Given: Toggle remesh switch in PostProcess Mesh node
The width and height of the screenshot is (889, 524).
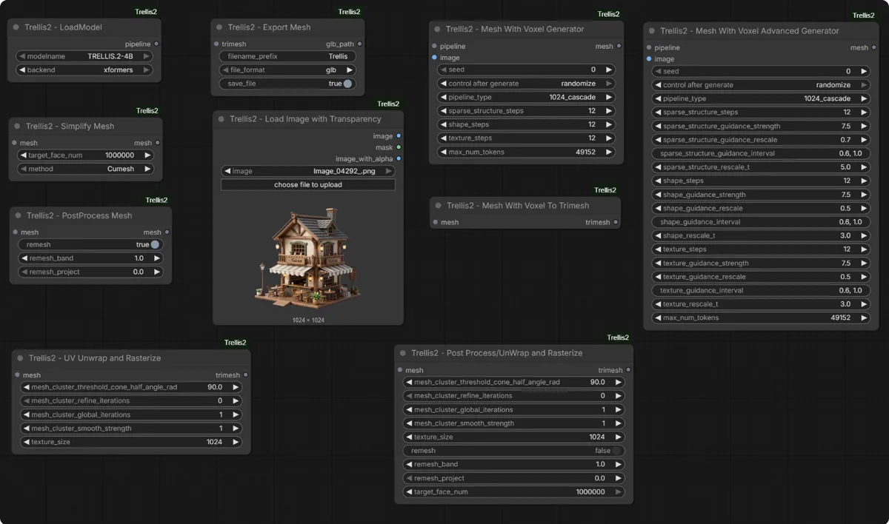Looking at the screenshot, I should (x=155, y=244).
